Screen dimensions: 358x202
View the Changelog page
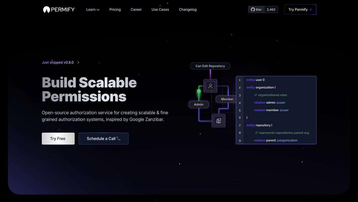coord(188,10)
